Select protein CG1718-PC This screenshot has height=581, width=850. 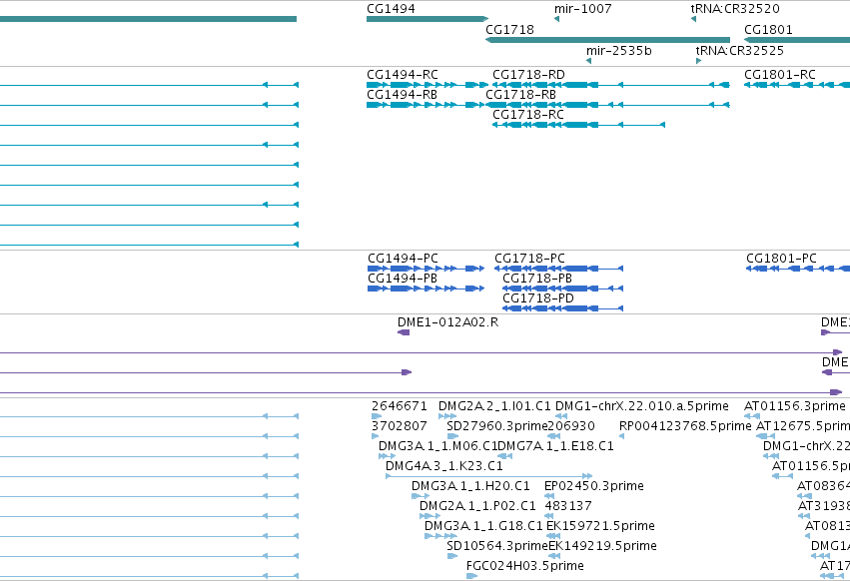(x=559, y=269)
